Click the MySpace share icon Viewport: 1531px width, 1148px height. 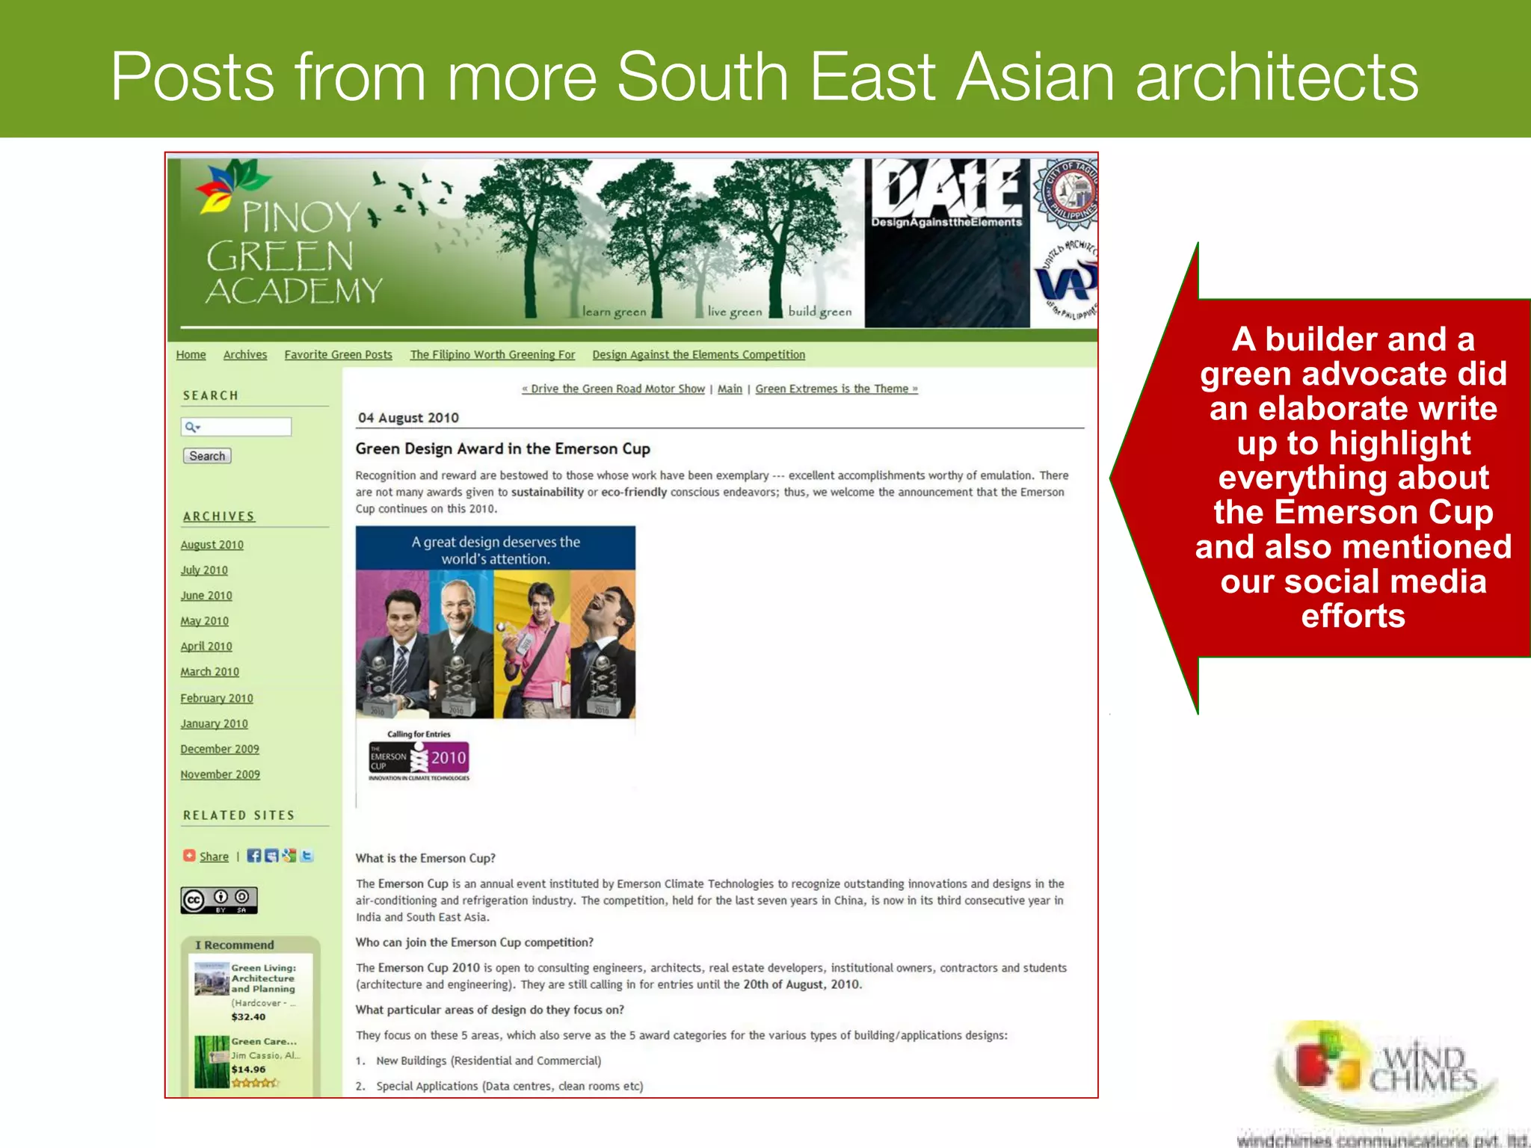pos(271,856)
